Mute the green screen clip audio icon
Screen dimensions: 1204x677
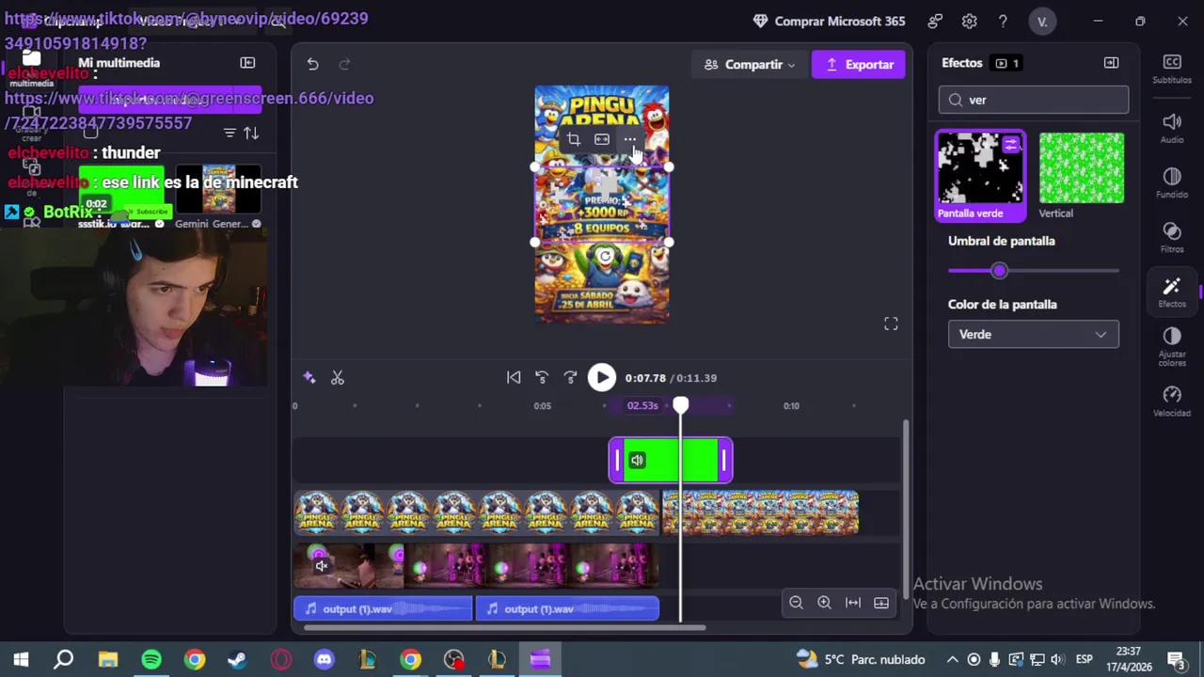coord(637,460)
